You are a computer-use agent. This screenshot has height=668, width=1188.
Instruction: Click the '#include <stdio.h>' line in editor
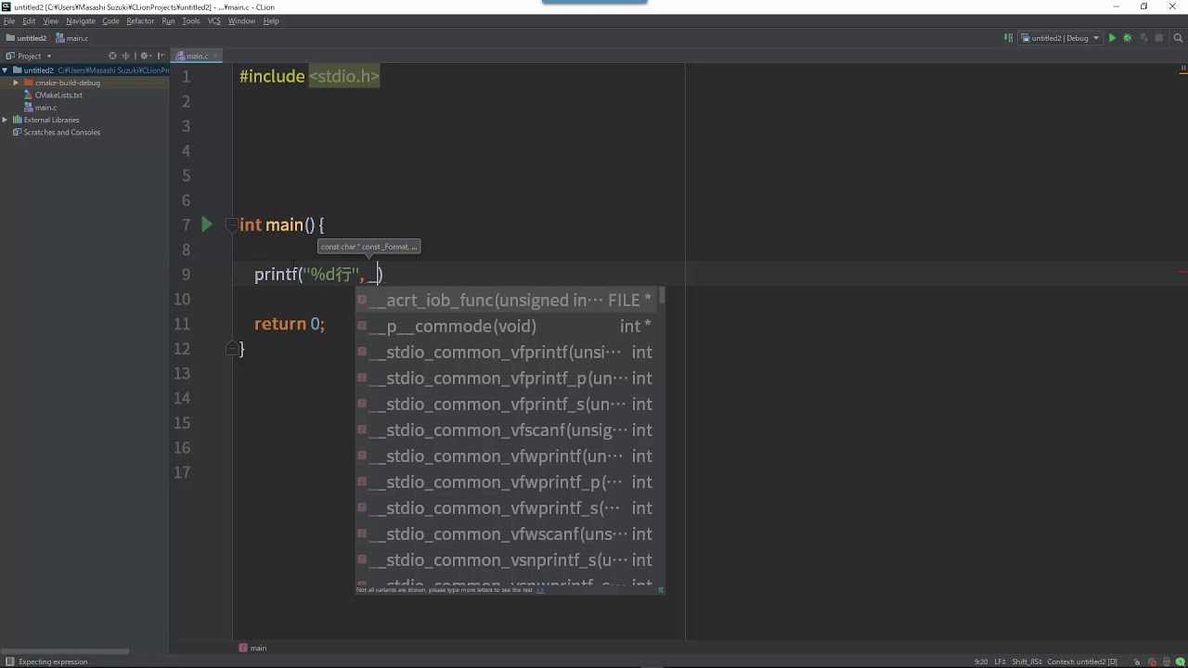[x=309, y=76]
